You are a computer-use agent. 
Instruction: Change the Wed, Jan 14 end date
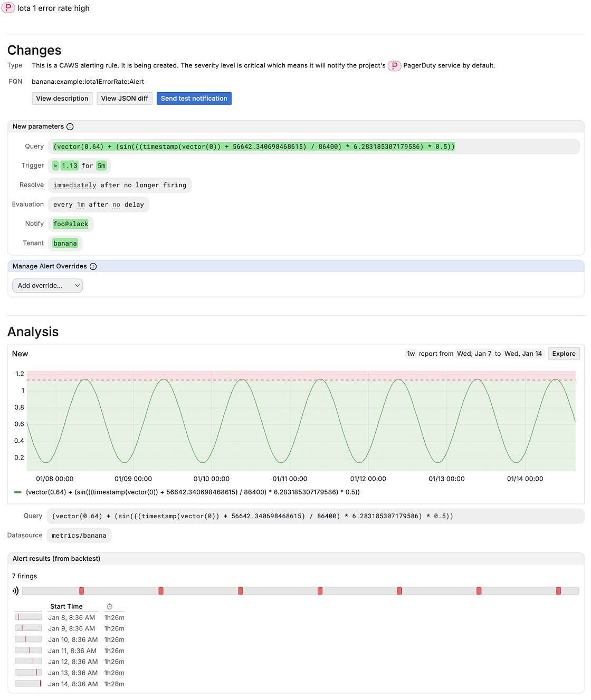(523, 354)
